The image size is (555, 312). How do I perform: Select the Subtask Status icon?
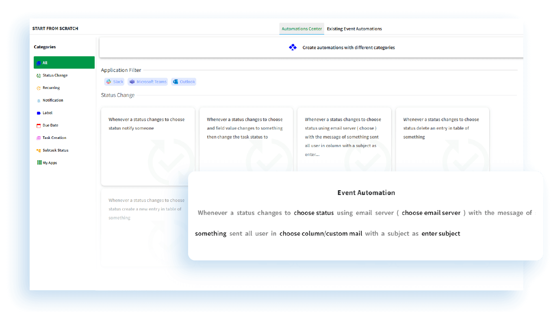click(38, 150)
